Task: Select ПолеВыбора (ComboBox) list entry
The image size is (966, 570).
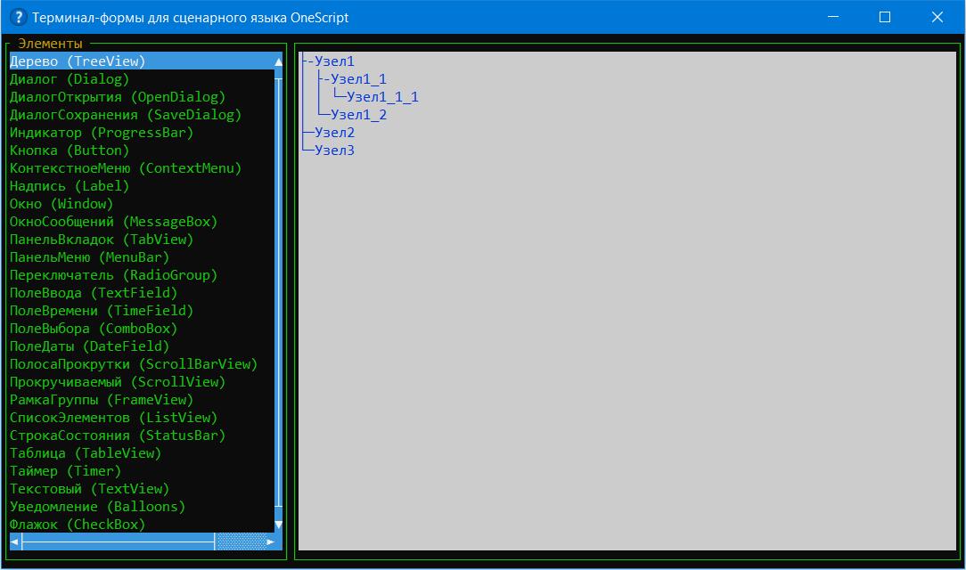Action: click(x=94, y=329)
